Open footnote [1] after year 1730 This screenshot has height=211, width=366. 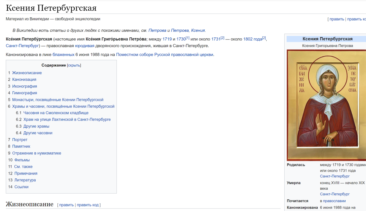188,38
